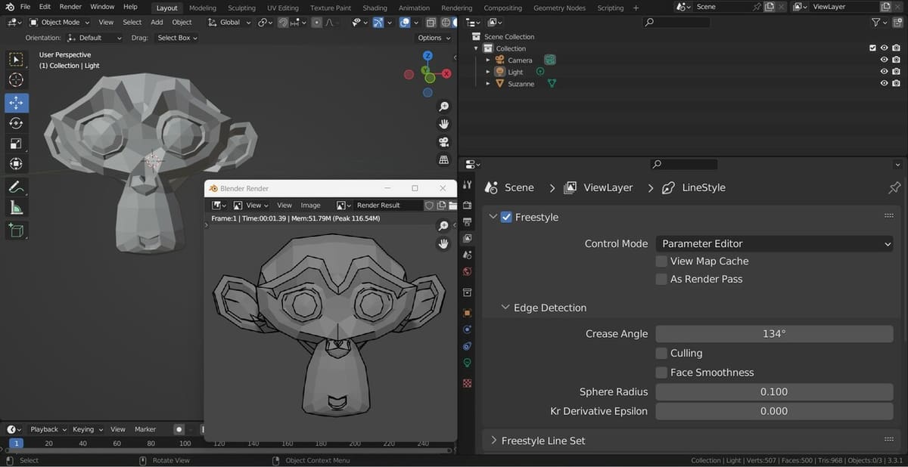Viewport: 908px width, 467px height.
Task: Select the Select Box tool in viewport toolbar
Action: [16, 60]
